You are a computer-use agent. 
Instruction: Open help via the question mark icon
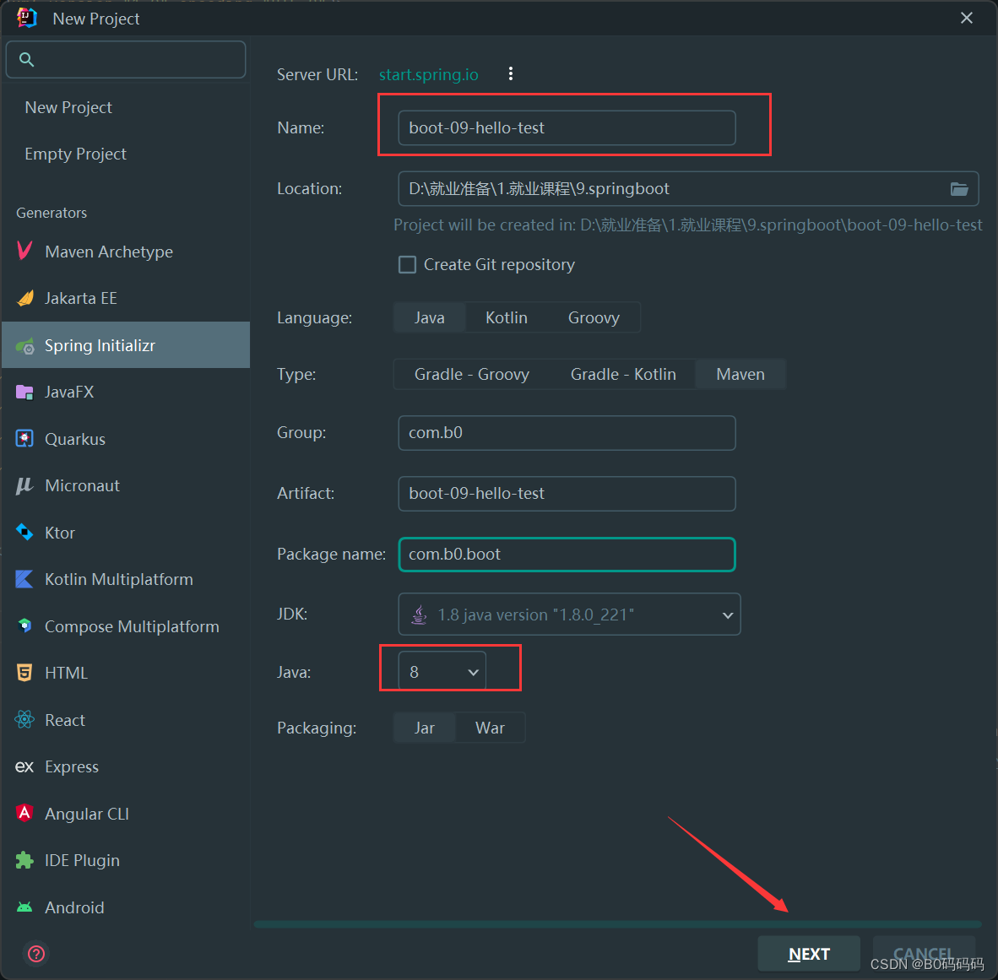[36, 953]
